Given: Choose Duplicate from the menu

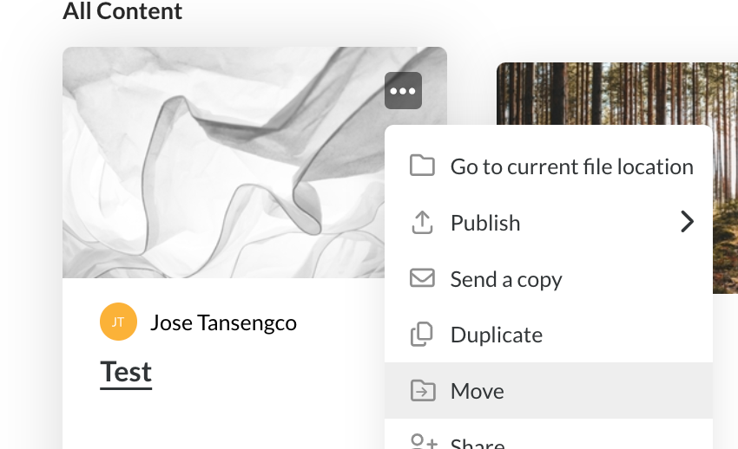Looking at the screenshot, I should [496, 335].
